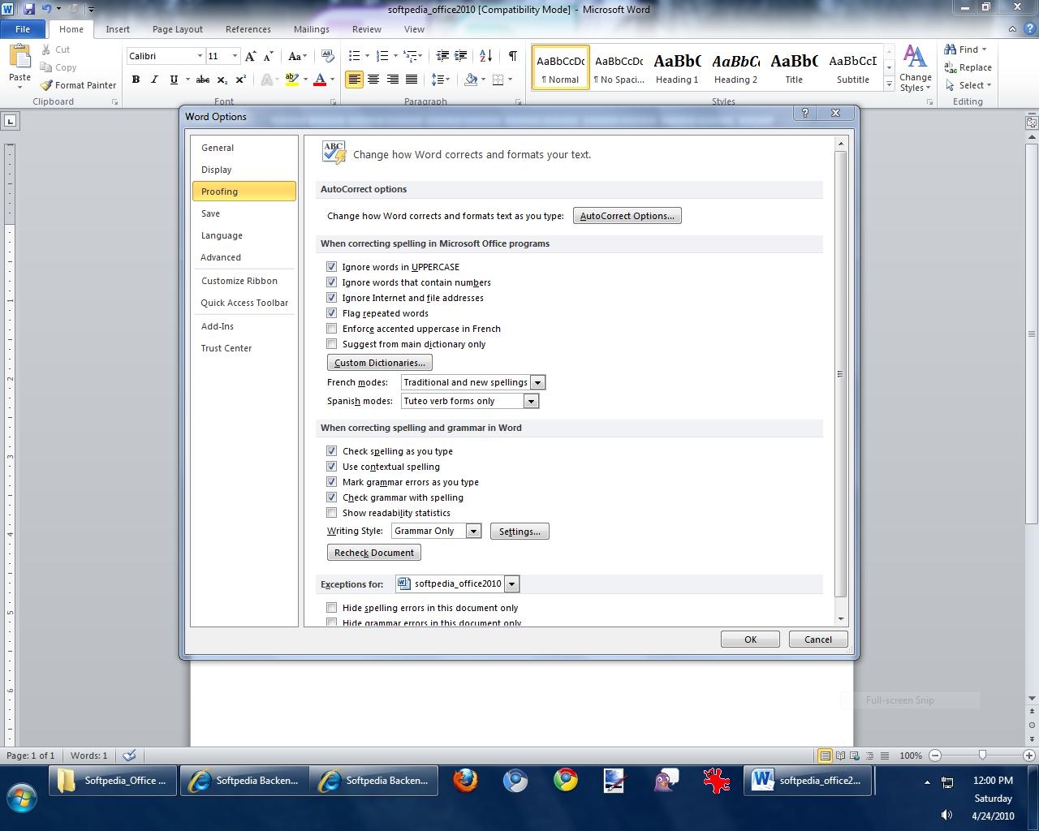Screen dimensions: 1039x831
Task: Open Firefox from the taskbar
Action: coord(465,781)
